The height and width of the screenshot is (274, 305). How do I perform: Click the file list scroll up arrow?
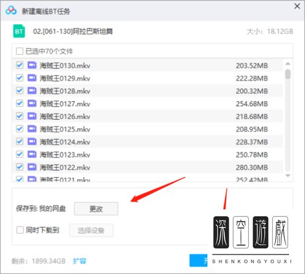pos(288,63)
